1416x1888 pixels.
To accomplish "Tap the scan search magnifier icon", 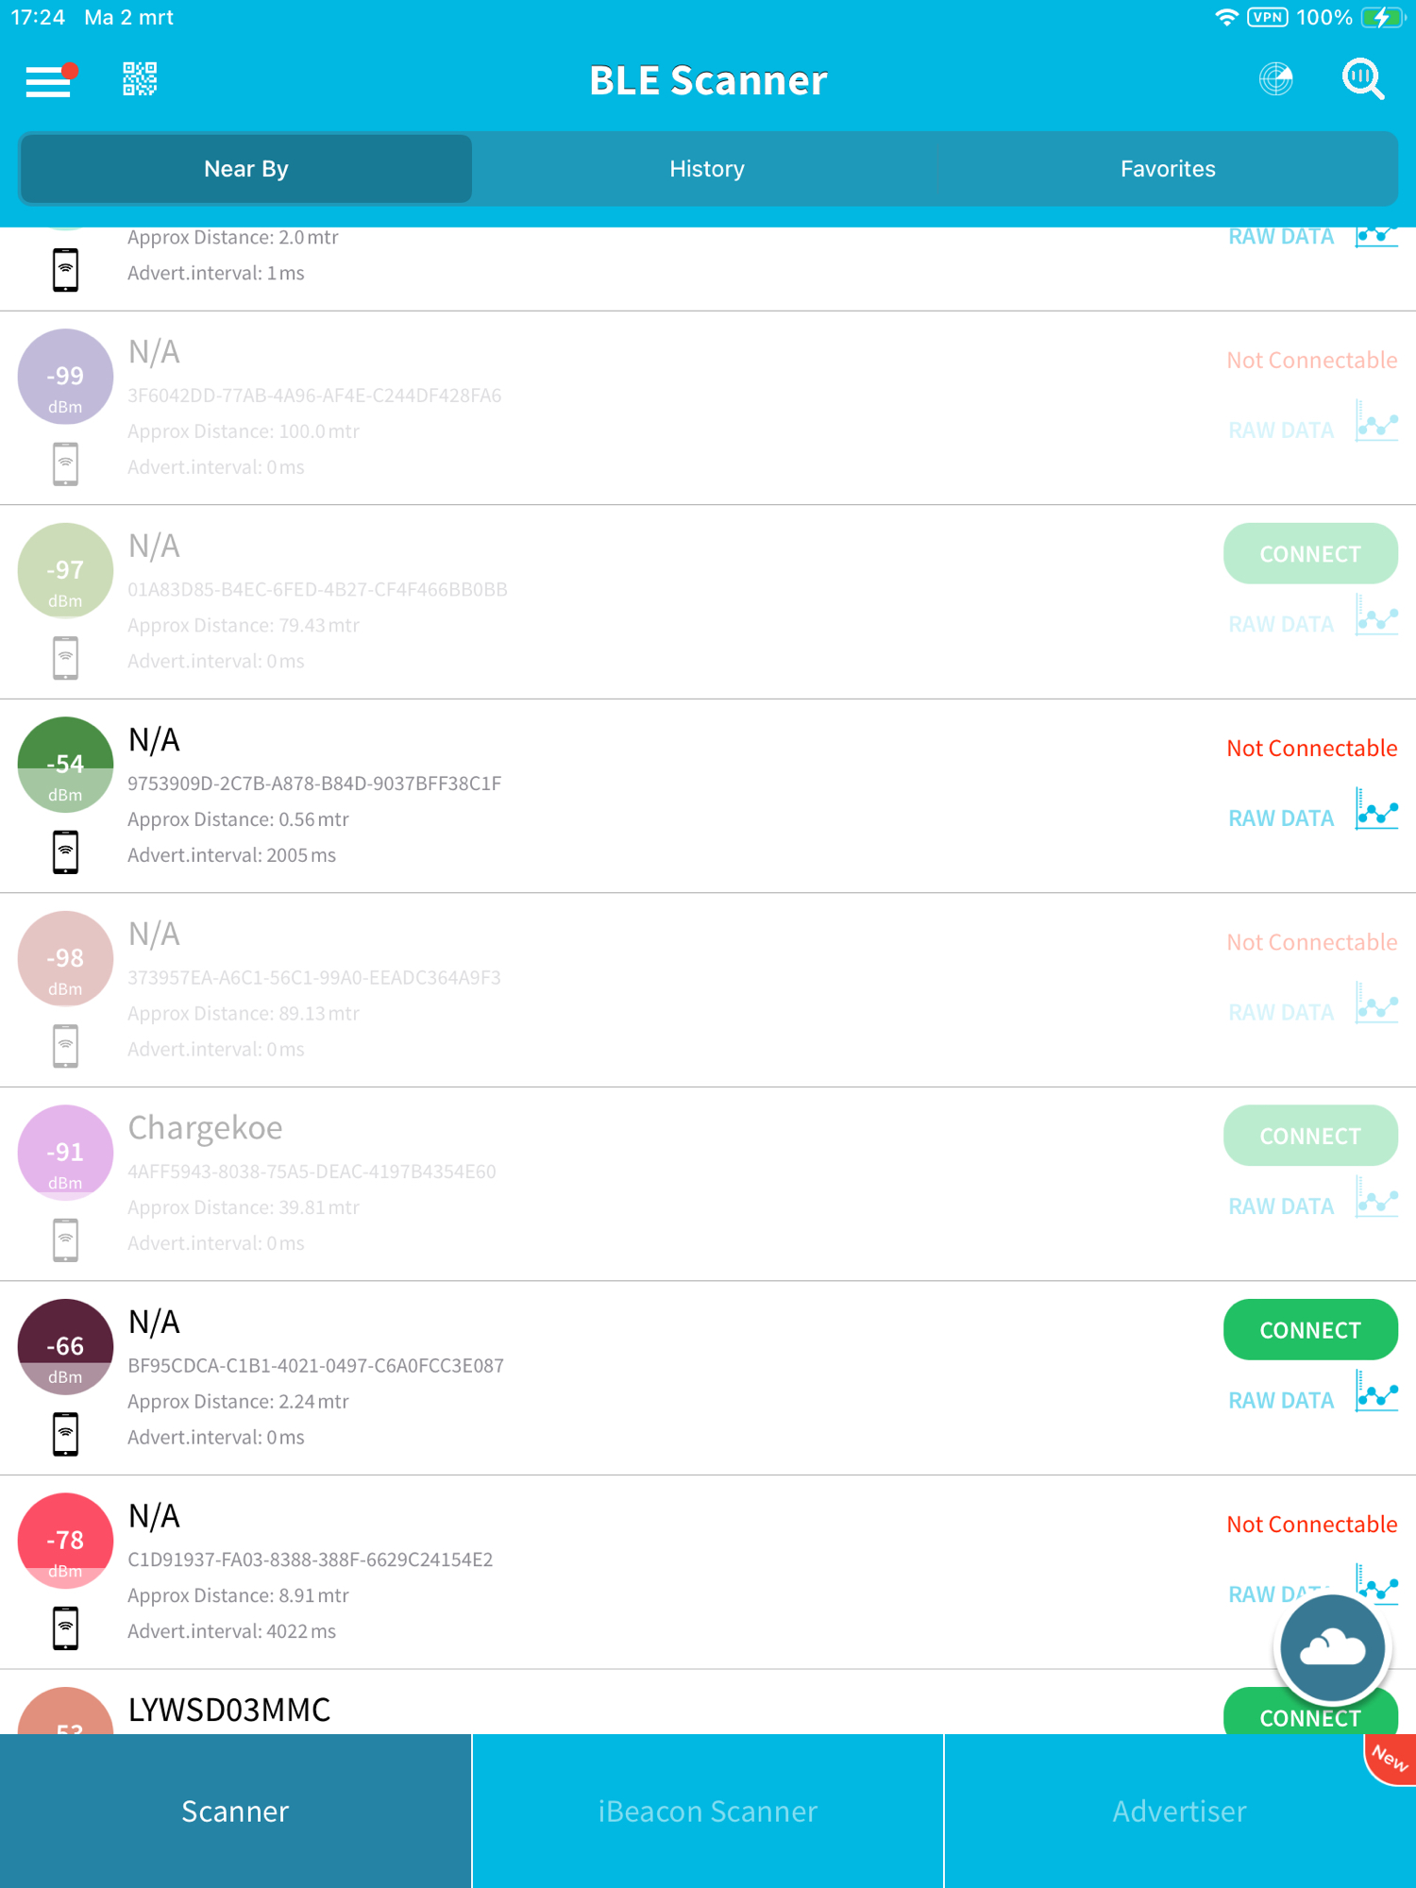I will click(1362, 79).
